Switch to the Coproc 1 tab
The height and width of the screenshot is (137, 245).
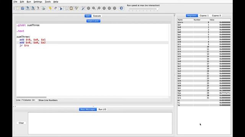tap(204, 16)
